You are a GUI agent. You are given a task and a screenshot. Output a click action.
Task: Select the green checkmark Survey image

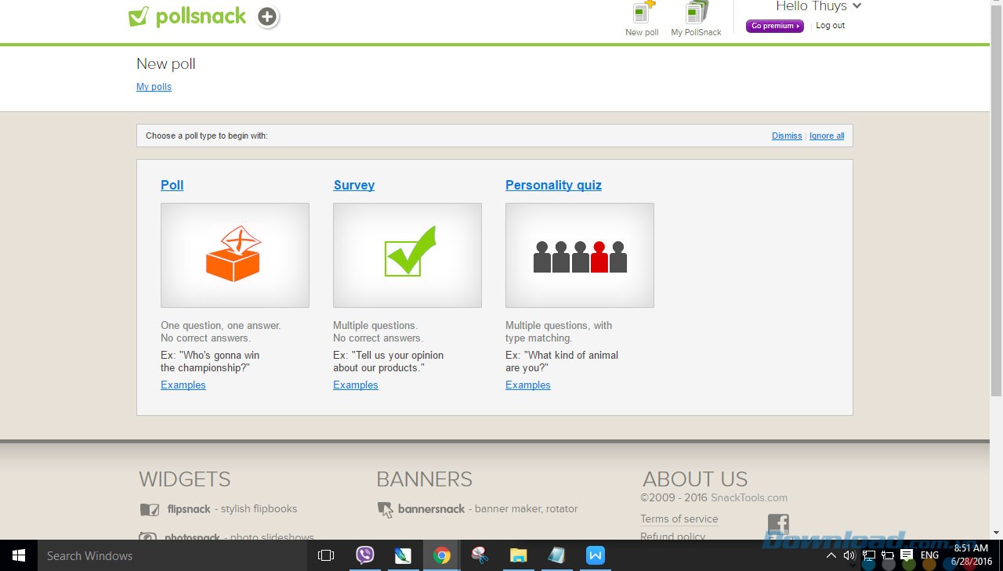coord(407,255)
